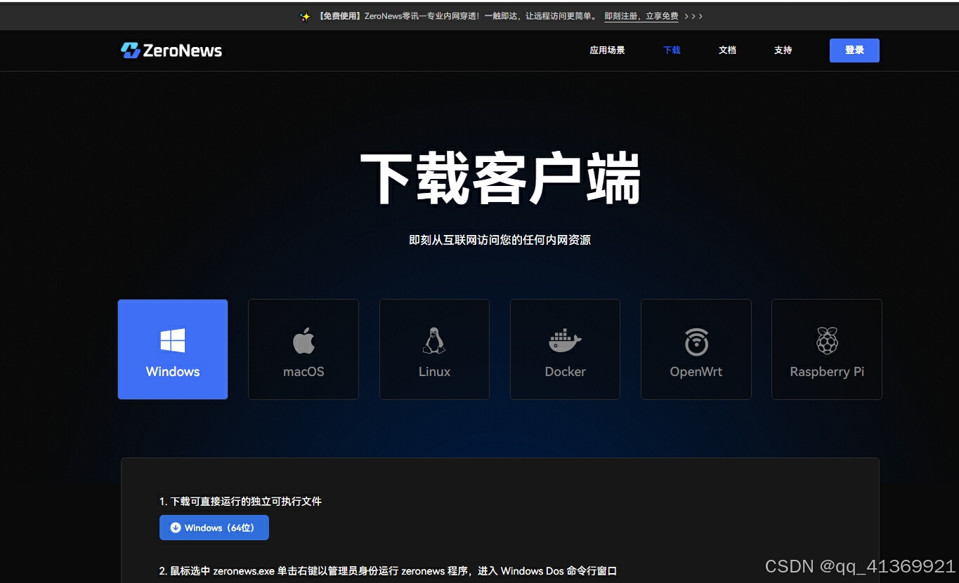
Task: Click the ZeroNews brand name text
Action: click(x=183, y=51)
